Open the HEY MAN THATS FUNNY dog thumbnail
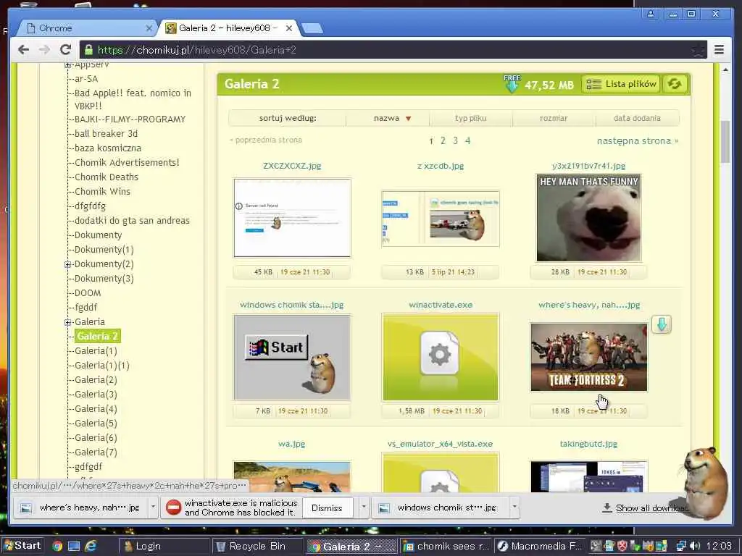Screen dimensions: 742x556 click(588, 217)
